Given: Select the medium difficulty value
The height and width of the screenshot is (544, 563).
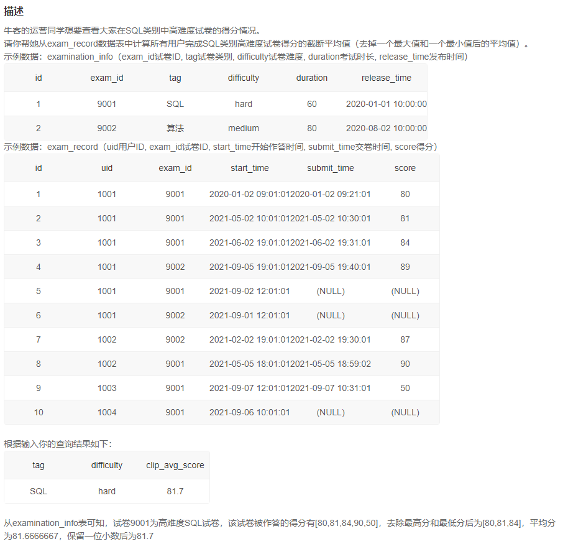Looking at the screenshot, I should click(243, 128).
